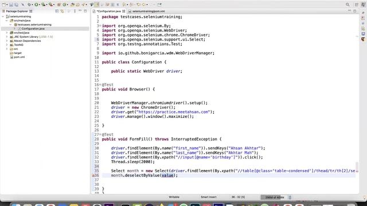
Task: Click the Coverage run toolbar icon
Action: pyautogui.click(x=44, y=5)
